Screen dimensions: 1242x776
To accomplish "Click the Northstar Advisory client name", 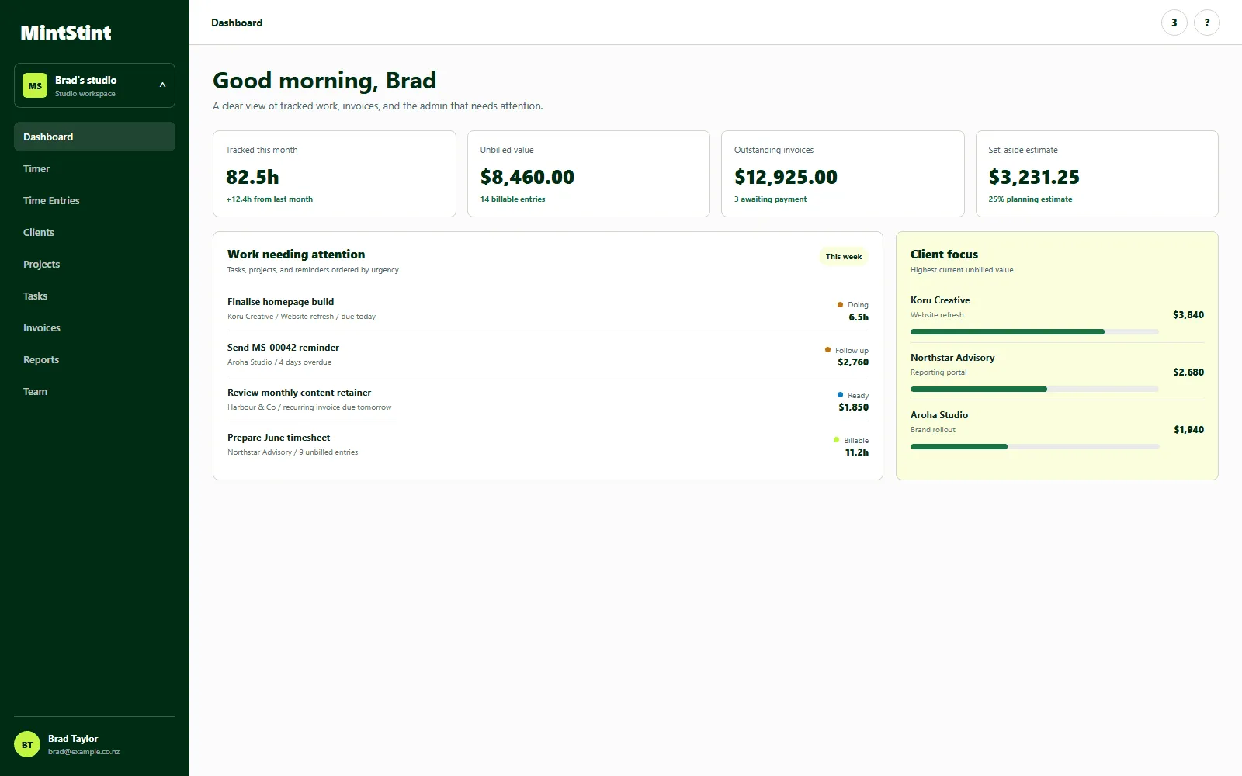I will (952, 358).
